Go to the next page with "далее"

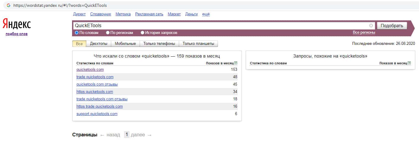(138, 135)
